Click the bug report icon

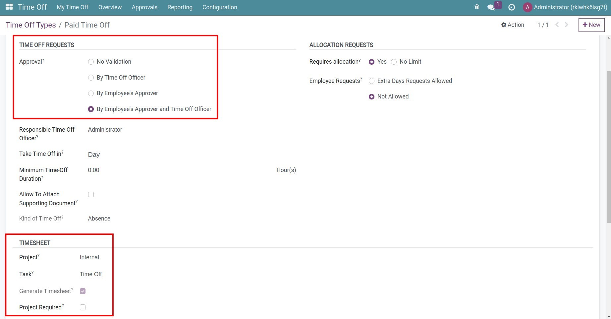click(x=476, y=7)
